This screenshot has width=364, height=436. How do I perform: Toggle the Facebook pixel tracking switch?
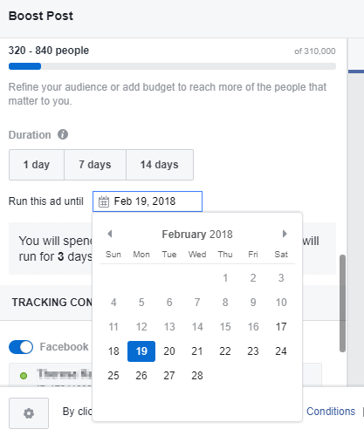pos(21,347)
